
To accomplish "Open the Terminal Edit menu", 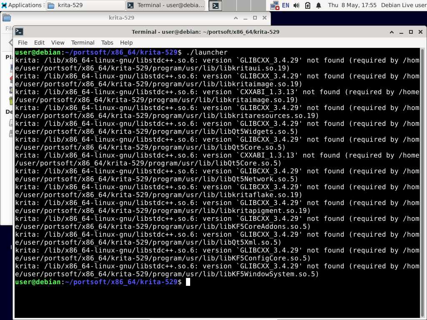I will pos(39,43).
